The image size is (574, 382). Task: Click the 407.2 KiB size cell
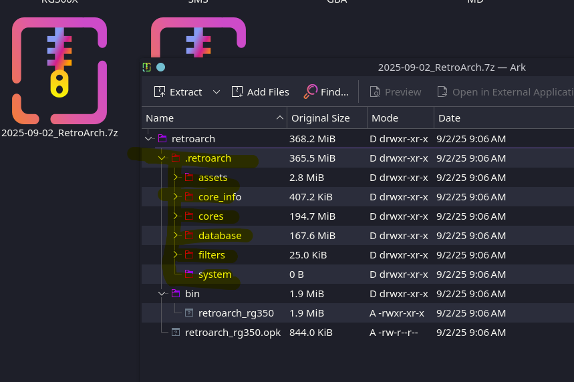(311, 197)
